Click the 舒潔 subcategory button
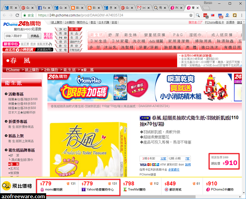 (113, 35)
